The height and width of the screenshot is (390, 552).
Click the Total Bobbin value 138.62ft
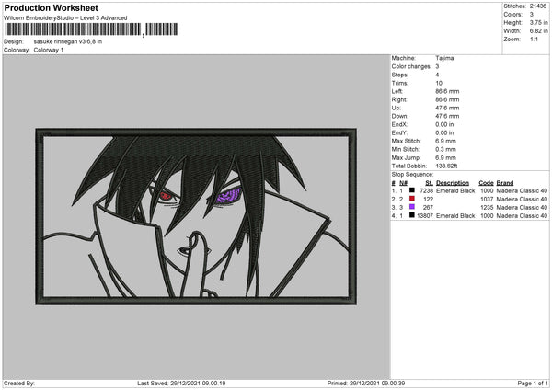tap(446, 166)
